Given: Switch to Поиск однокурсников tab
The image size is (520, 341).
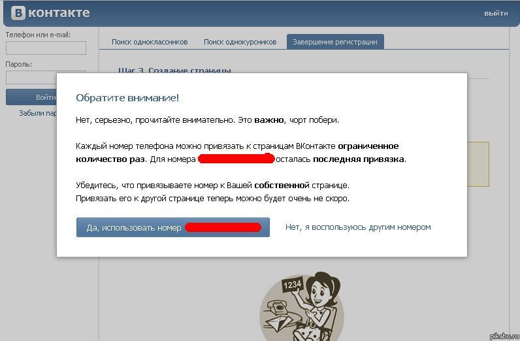Looking at the screenshot, I should point(240,42).
